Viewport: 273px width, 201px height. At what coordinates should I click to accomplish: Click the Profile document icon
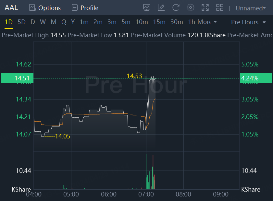(x=75, y=8)
